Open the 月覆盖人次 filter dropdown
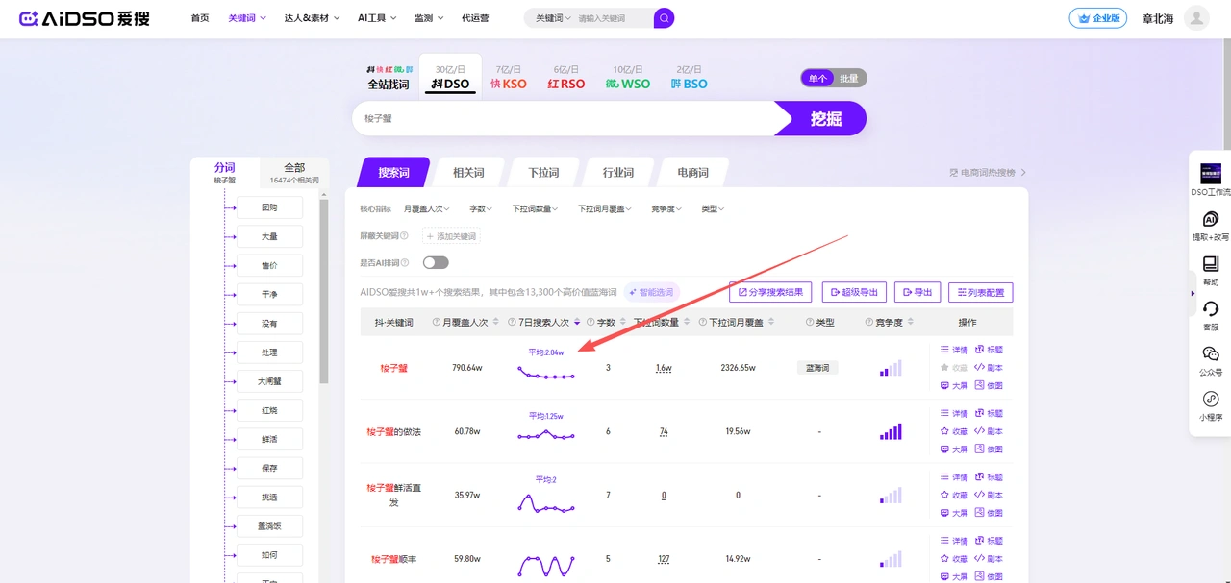This screenshot has height=583, width=1231. coord(427,207)
